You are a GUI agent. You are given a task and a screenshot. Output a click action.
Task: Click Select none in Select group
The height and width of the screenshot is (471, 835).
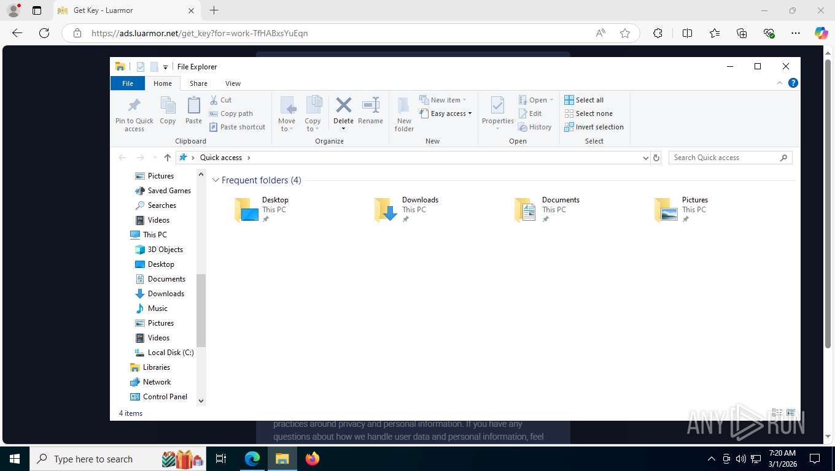pos(588,113)
